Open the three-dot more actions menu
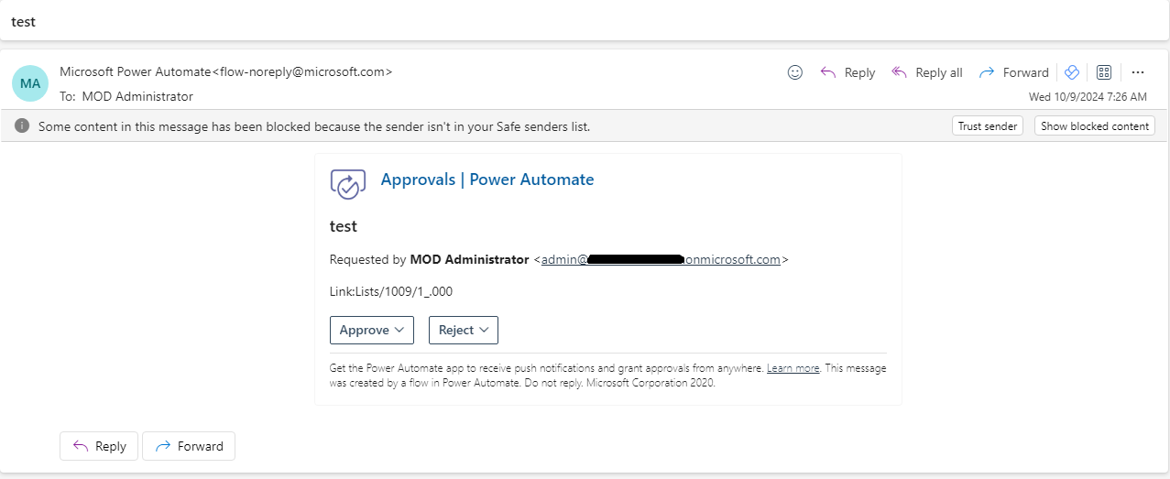 tap(1138, 72)
